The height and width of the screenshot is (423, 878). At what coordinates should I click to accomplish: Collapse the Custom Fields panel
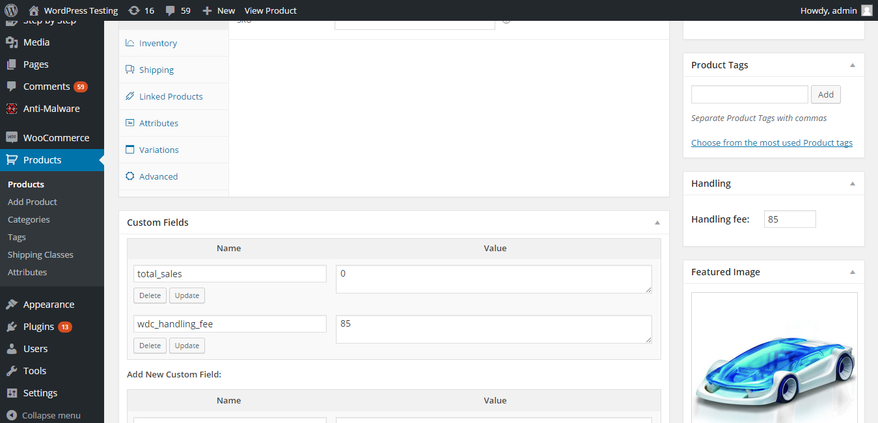coord(657,223)
